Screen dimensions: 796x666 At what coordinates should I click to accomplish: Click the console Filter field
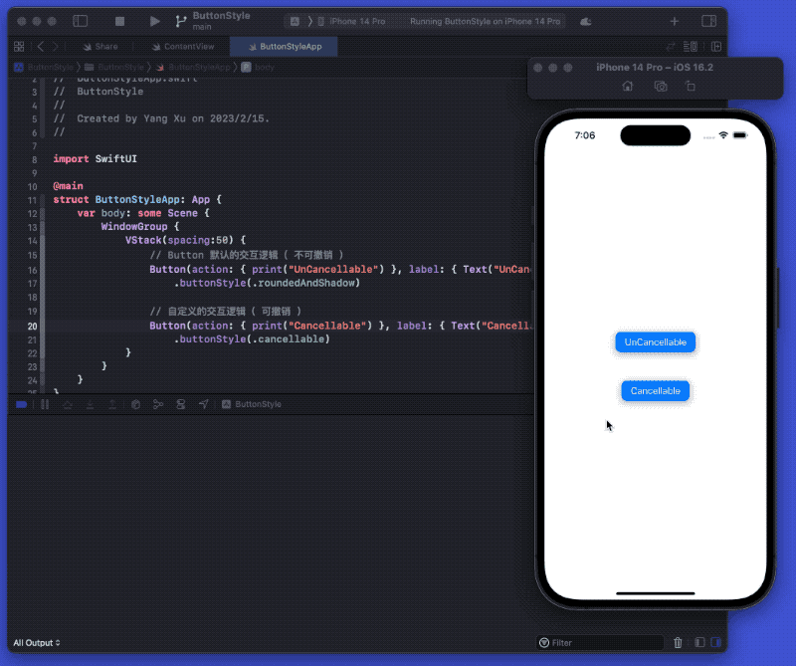coord(600,643)
